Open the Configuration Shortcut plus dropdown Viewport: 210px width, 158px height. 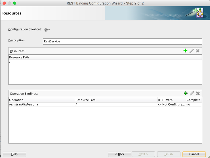(47, 30)
